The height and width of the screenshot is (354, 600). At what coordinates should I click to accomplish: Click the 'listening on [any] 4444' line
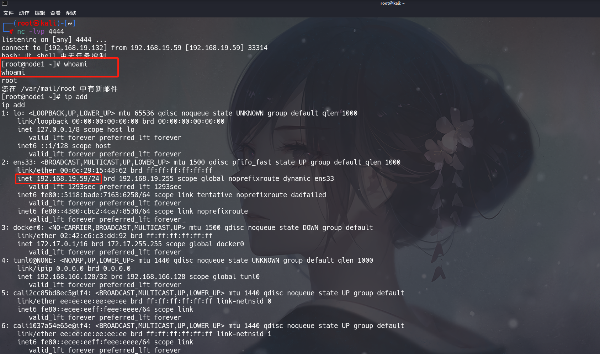coord(54,40)
